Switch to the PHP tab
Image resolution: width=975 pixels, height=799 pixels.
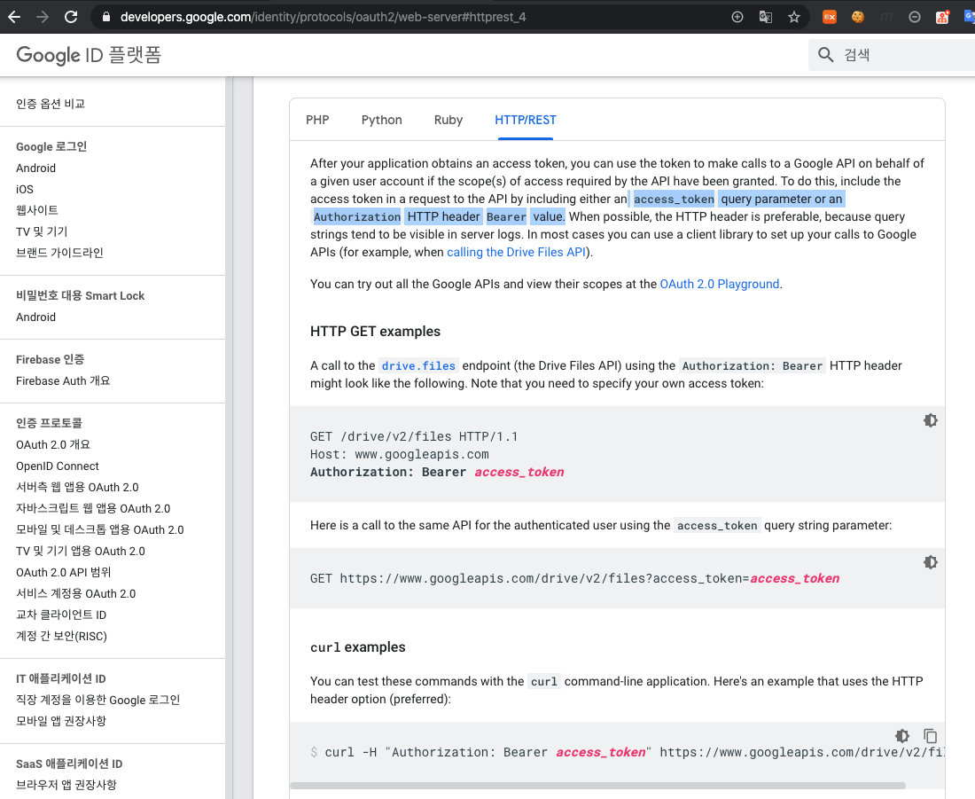(x=317, y=120)
